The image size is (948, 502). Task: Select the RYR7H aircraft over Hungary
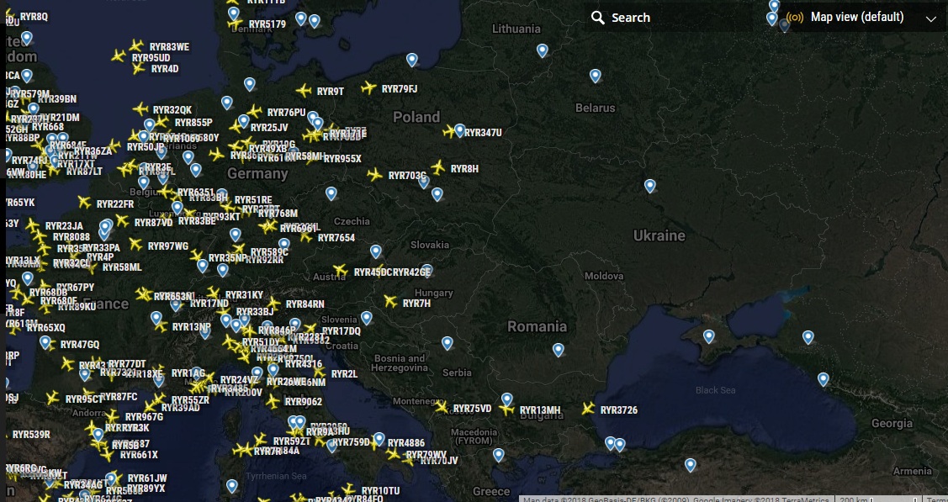coord(390,302)
